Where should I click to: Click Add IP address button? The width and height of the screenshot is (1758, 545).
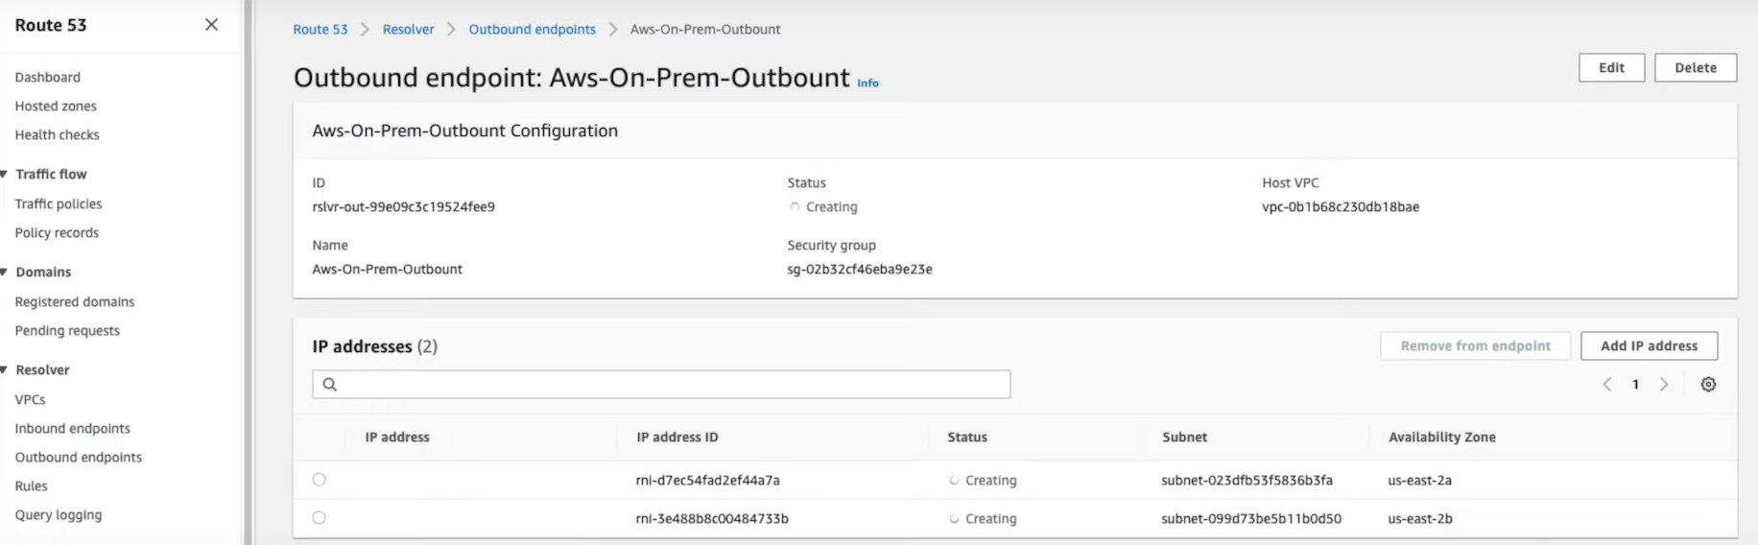(1650, 346)
